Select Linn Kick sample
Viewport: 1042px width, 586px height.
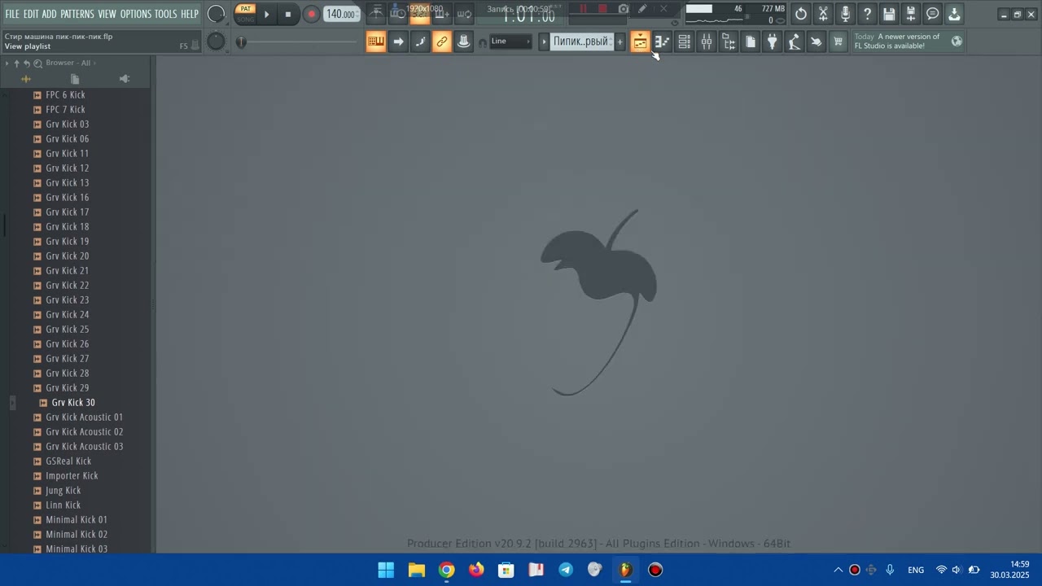(63, 505)
